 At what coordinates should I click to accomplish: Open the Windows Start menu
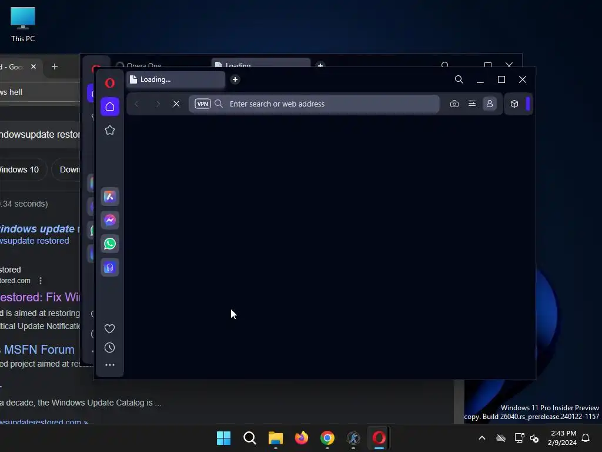point(223,438)
